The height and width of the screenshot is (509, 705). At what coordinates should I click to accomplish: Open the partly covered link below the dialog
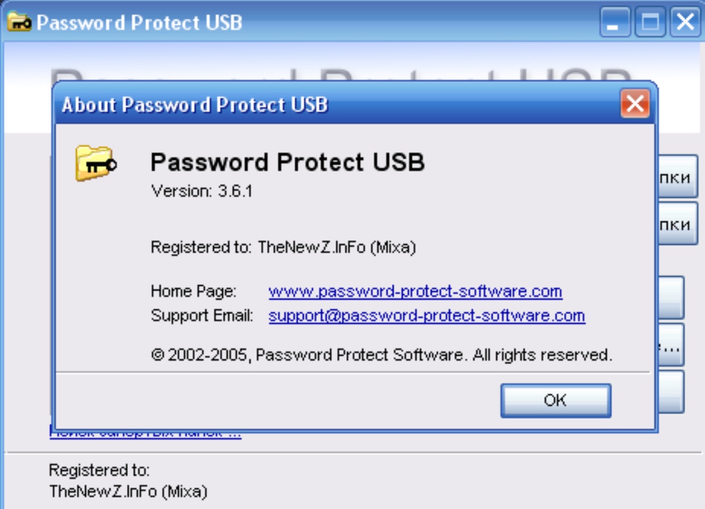pyautogui.click(x=146, y=434)
